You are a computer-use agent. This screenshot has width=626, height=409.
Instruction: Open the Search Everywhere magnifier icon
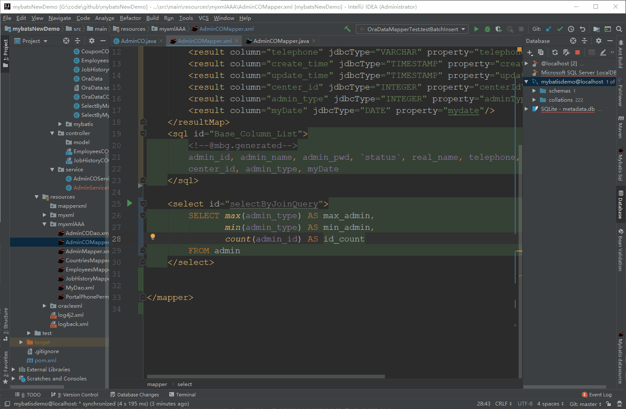(x=619, y=29)
